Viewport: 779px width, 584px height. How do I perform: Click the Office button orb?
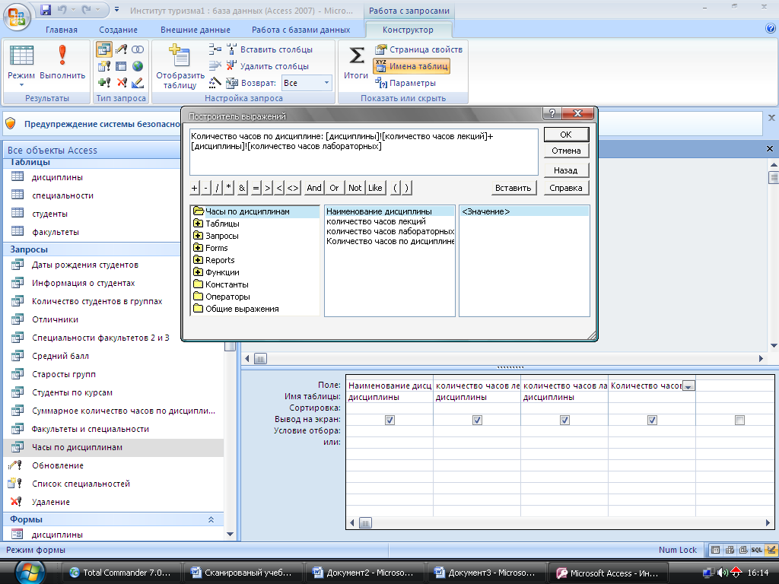(x=17, y=17)
